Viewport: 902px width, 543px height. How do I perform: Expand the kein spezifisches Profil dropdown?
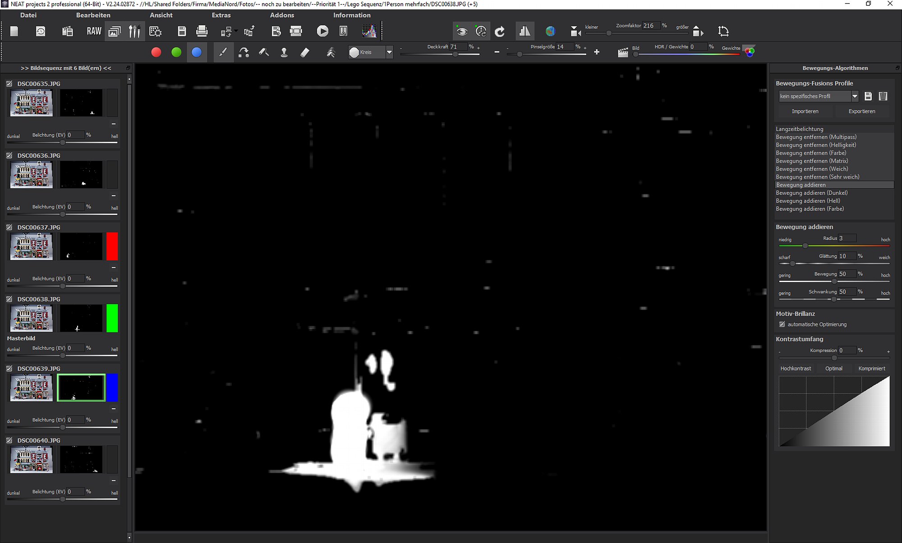coord(854,96)
